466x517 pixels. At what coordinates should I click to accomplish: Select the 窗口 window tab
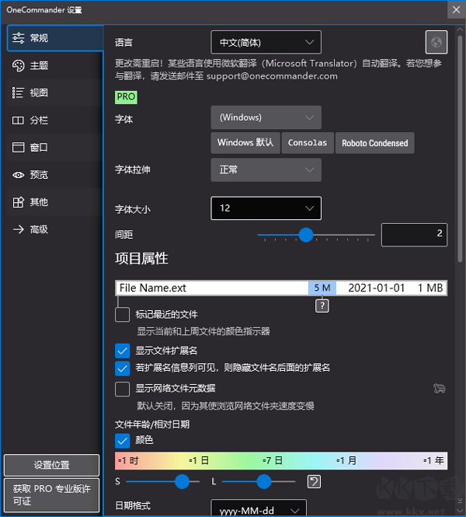(55, 148)
